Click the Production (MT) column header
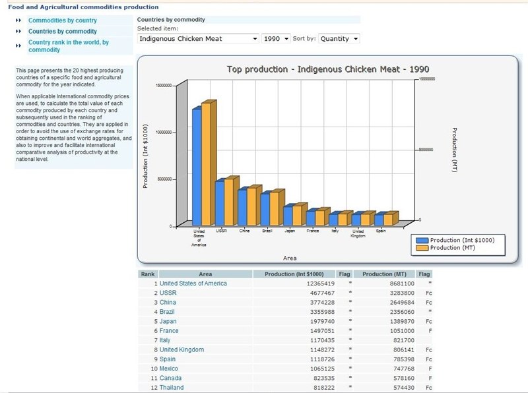Viewport: 528px width, 393px height. 384,274
